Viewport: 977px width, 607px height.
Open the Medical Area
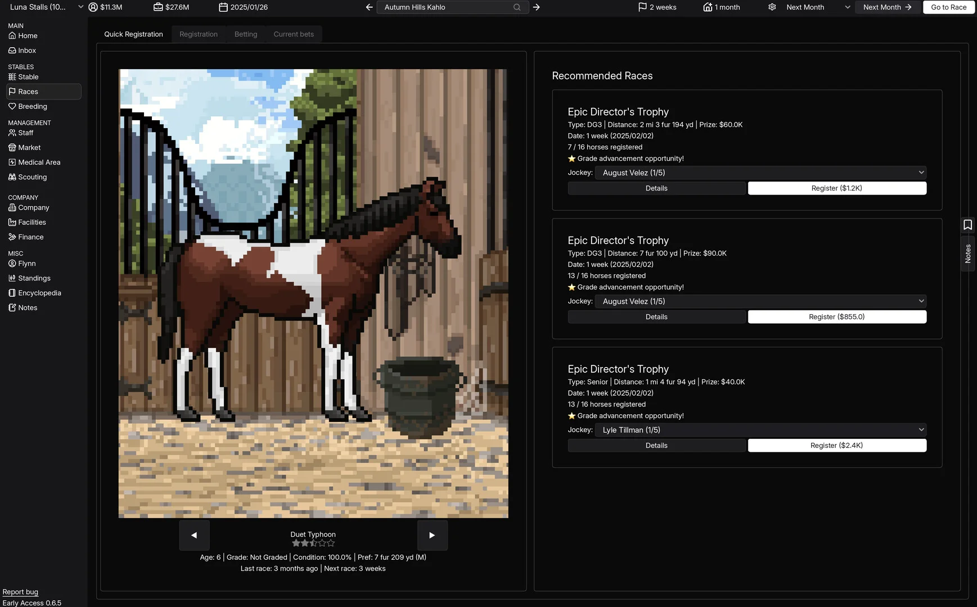[39, 162]
